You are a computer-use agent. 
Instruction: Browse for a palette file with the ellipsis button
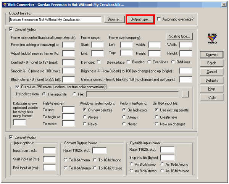185,94
